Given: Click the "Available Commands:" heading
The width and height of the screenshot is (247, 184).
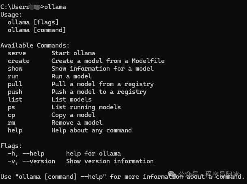Looking at the screenshot, I should (x=35, y=45).
